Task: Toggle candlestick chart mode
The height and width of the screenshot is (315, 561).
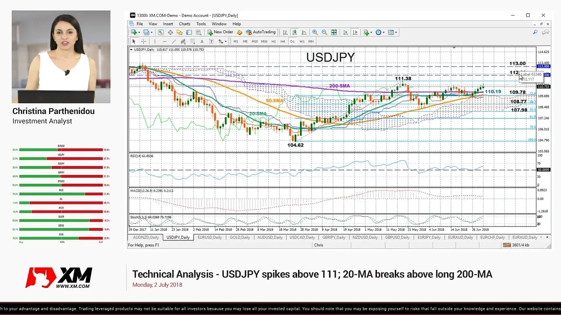Action: (x=295, y=32)
